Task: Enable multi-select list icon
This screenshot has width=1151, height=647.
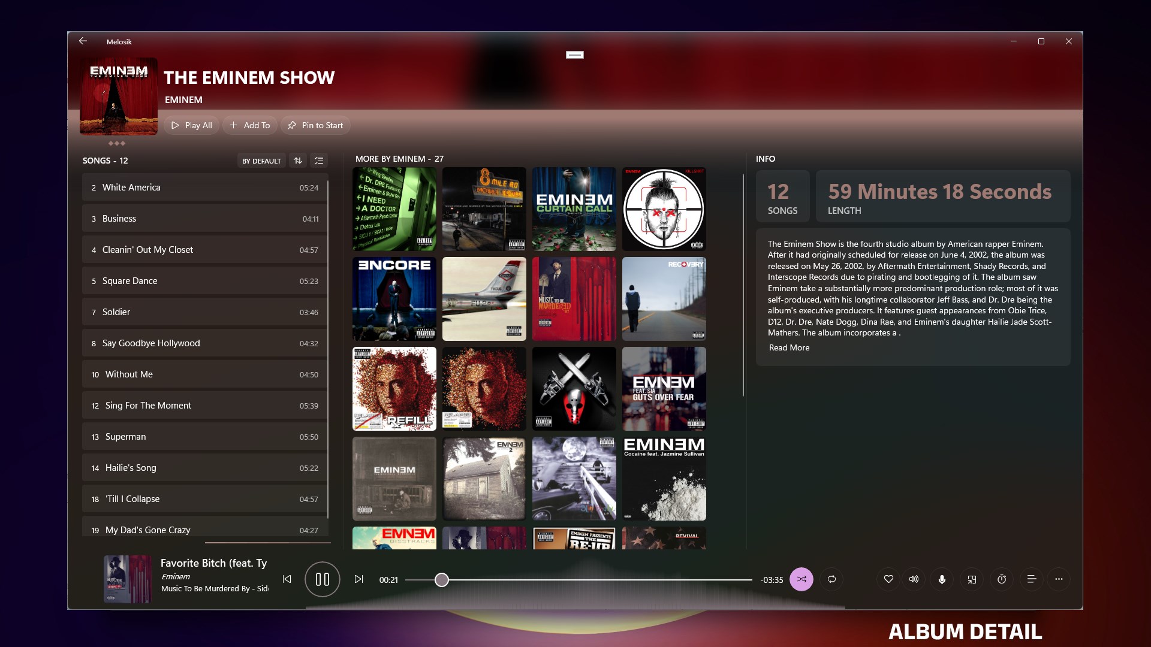Action: click(319, 161)
